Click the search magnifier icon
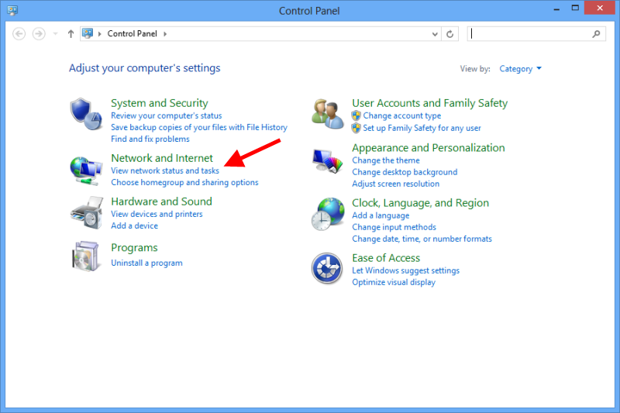 click(596, 34)
